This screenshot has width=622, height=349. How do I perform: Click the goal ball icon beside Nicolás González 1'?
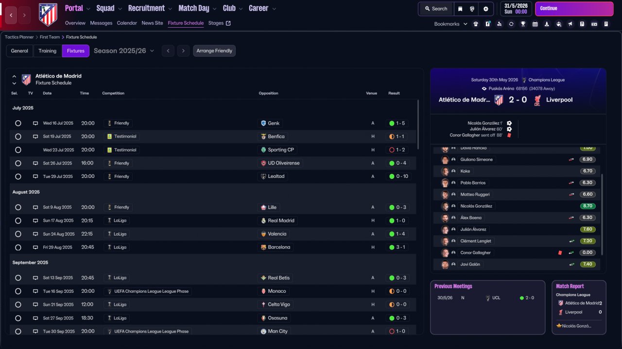click(x=509, y=124)
